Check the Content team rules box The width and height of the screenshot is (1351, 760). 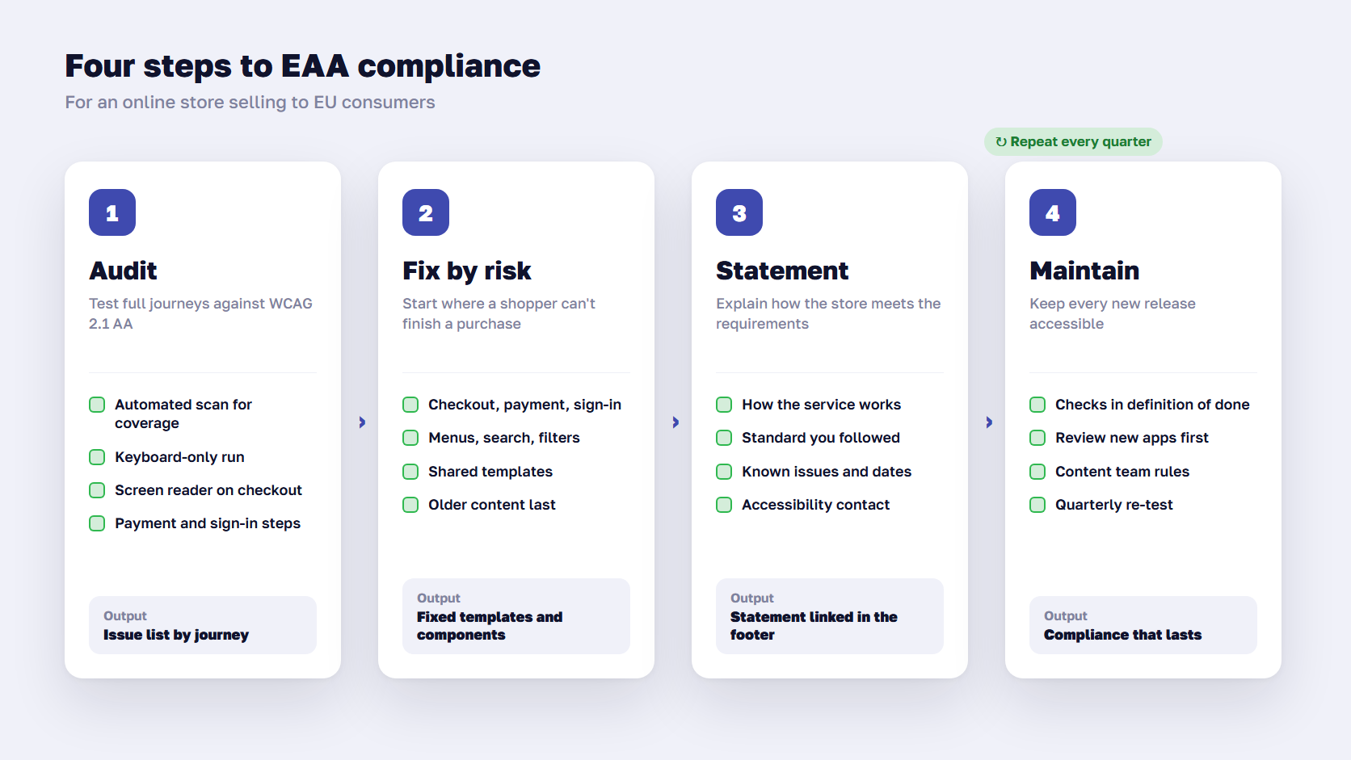click(1037, 472)
